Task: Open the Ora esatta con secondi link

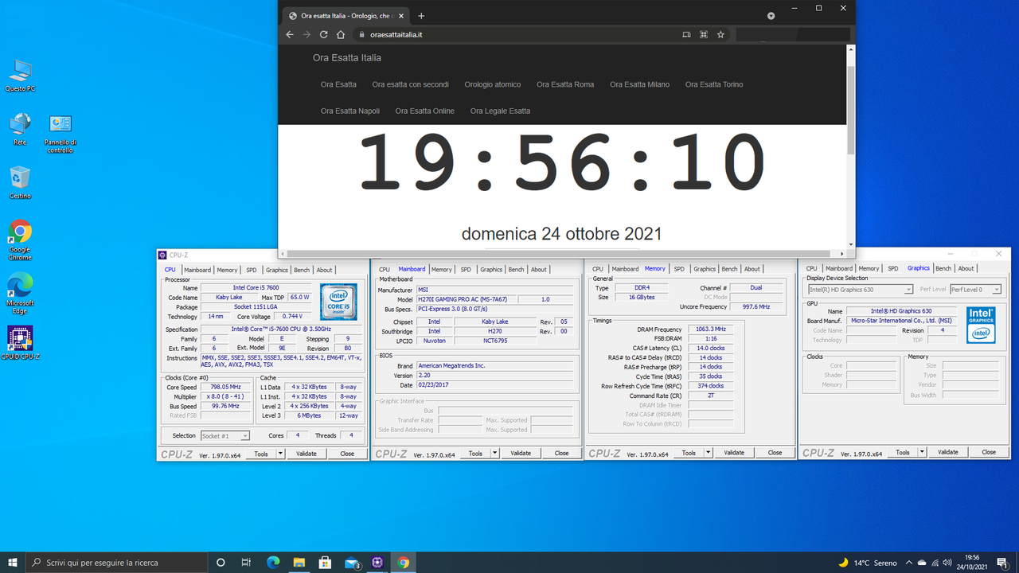Action: pyautogui.click(x=410, y=84)
